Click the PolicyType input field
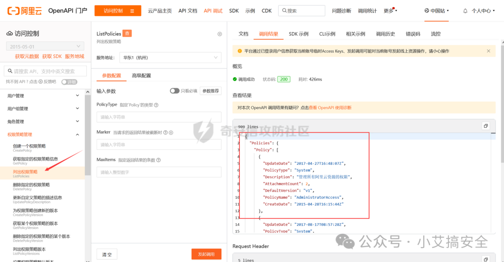This screenshot has height=262, width=504. coord(159,117)
